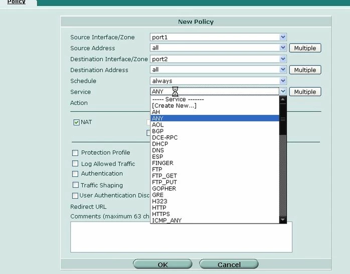
Task: Click inside the Comments text area
Action: pyautogui.click(x=181, y=237)
